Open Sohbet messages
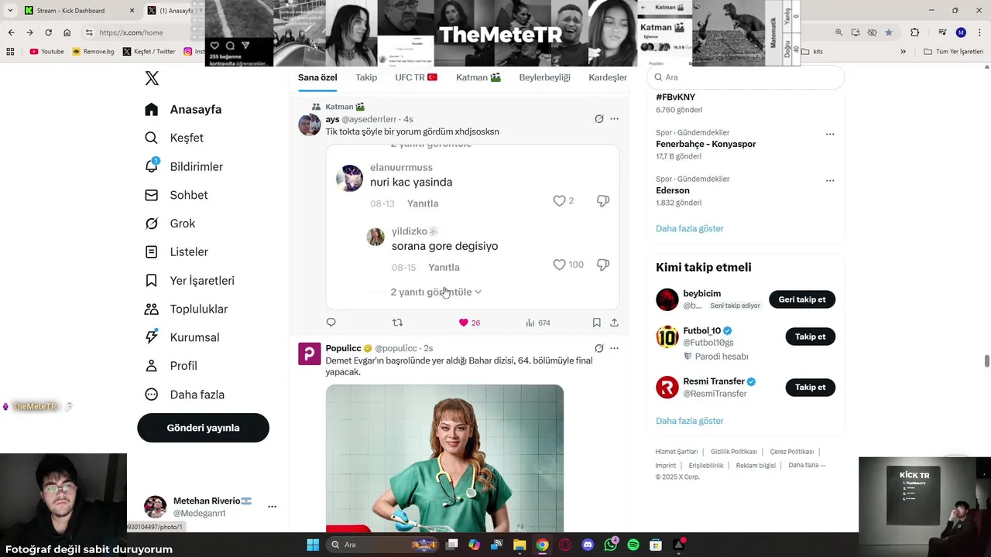Screen dimensions: 991x557 177,195
